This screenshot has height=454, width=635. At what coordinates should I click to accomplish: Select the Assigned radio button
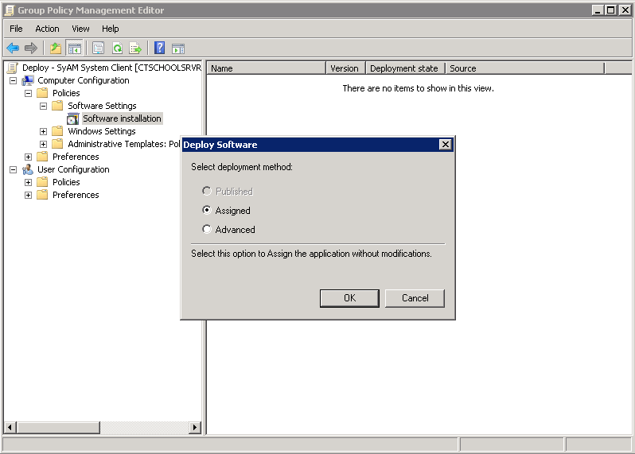(207, 211)
